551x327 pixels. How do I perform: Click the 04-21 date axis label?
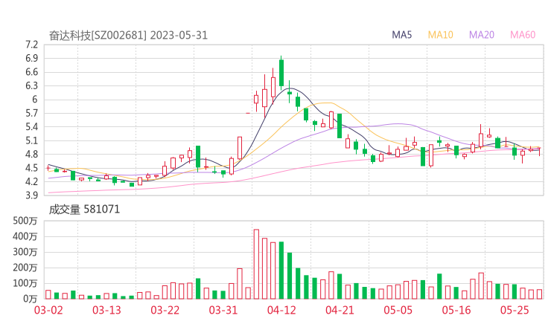coord(340,311)
